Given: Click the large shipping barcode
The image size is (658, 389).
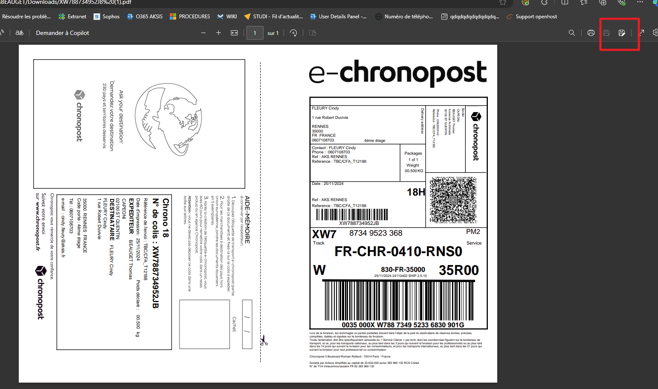Looking at the screenshot, I should 399,300.
